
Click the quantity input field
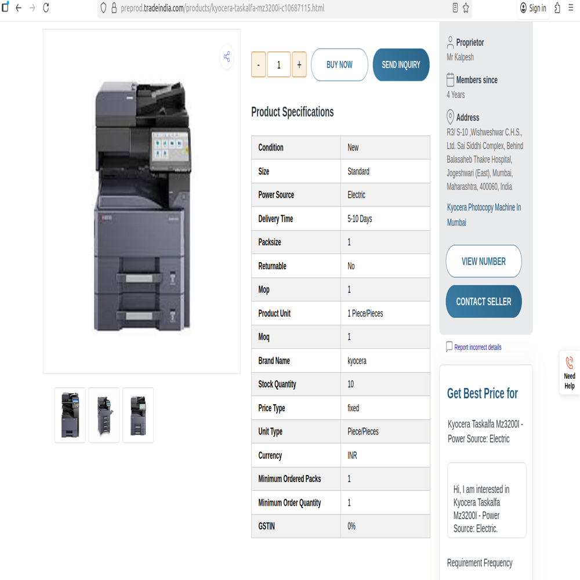pos(279,65)
